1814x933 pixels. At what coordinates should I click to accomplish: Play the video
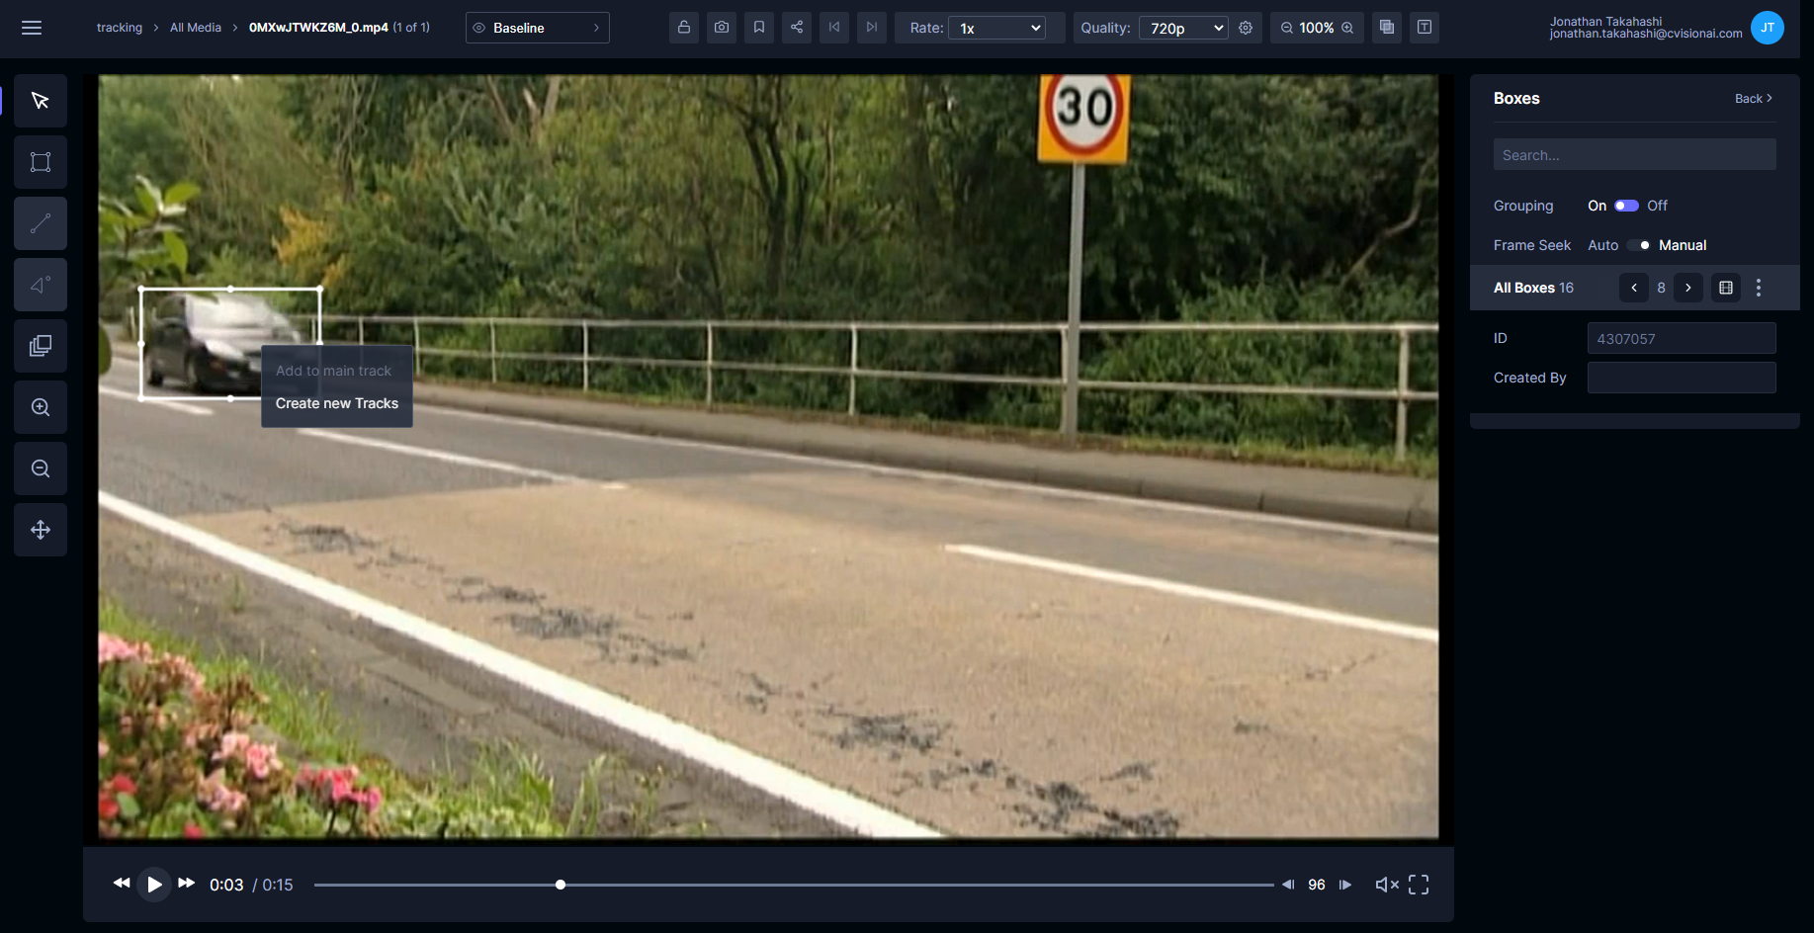(x=154, y=885)
